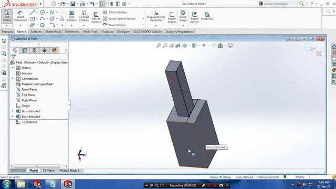Expand the Boss-Extrude2 feature

click(12, 111)
